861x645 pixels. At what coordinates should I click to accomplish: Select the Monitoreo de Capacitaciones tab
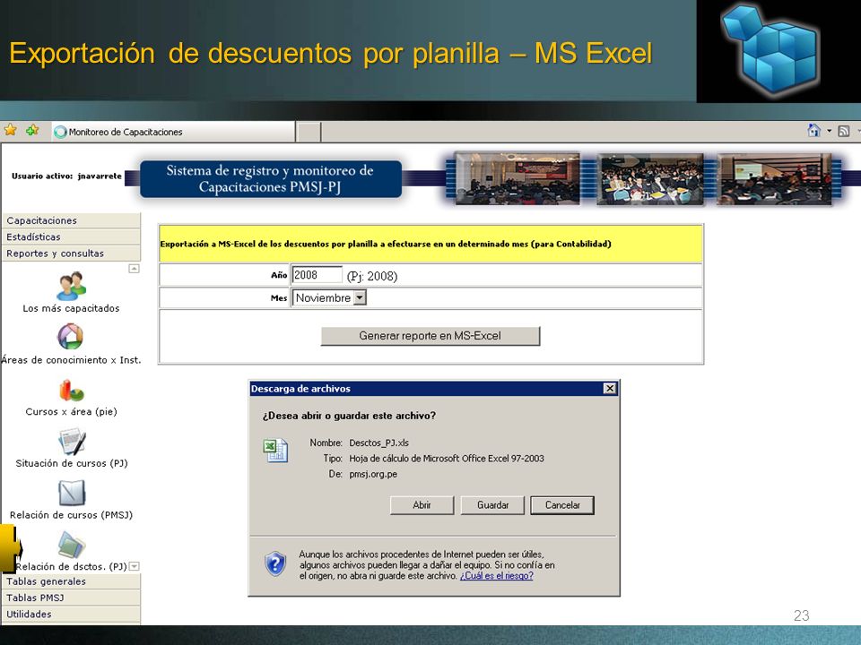pos(173,133)
